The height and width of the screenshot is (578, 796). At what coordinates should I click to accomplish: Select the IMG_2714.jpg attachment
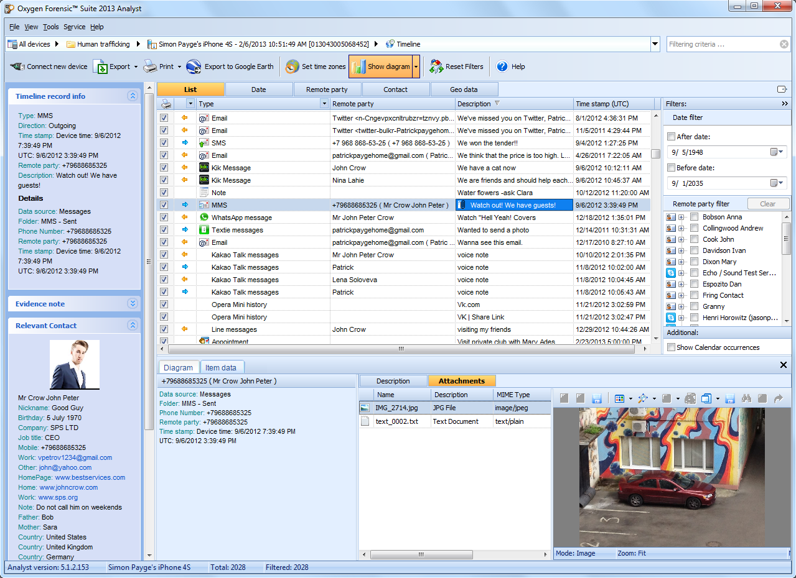pyautogui.click(x=455, y=408)
